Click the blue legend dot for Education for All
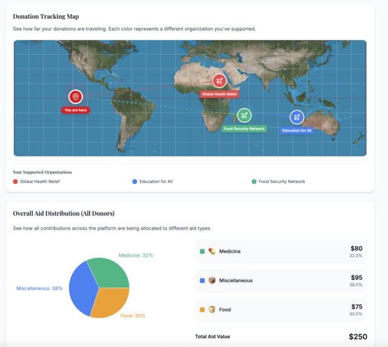The width and height of the screenshot is (388, 347). 134,182
